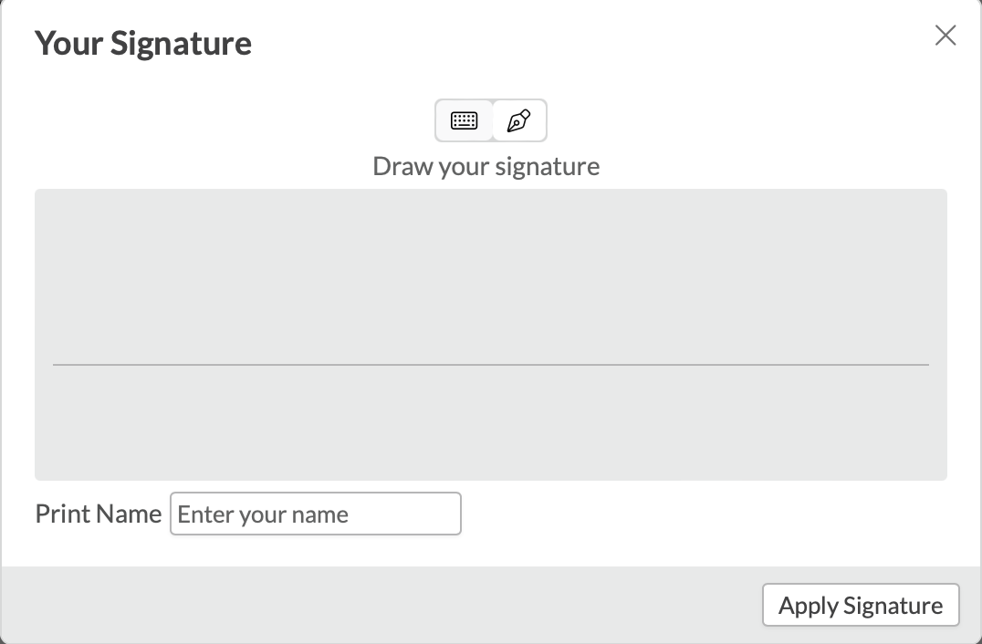
Task: Switch to keyboard typed signature mode
Action: pyautogui.click(x=465, y=120)
